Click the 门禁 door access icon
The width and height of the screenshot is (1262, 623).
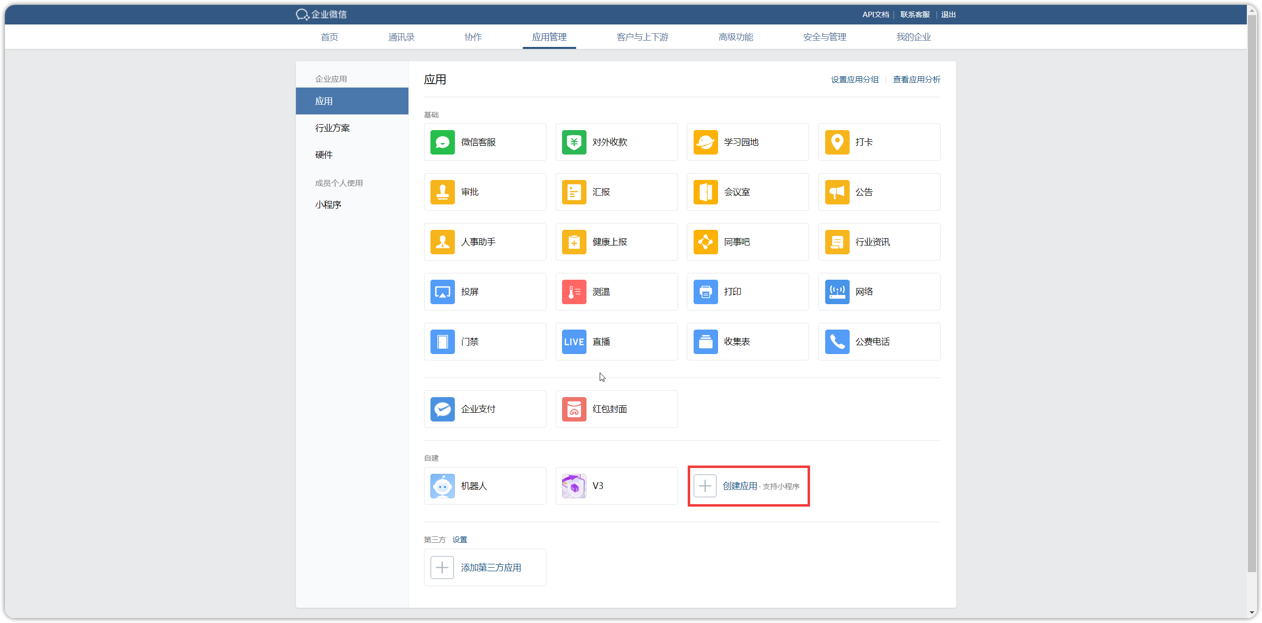tap(442, 342)
